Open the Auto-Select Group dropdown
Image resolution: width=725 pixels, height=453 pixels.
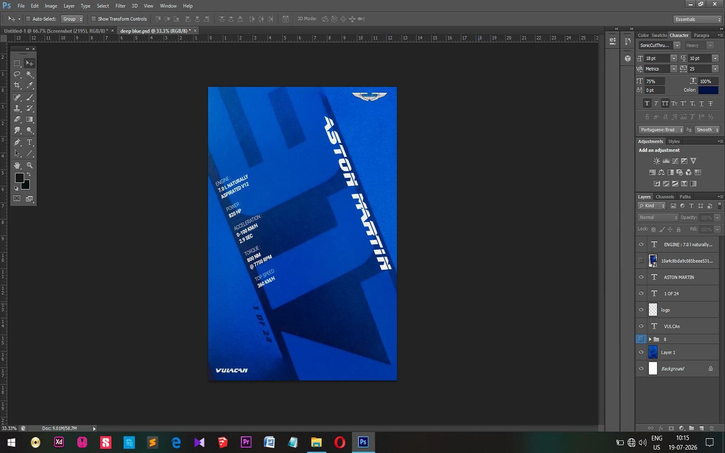click(72, 19)
